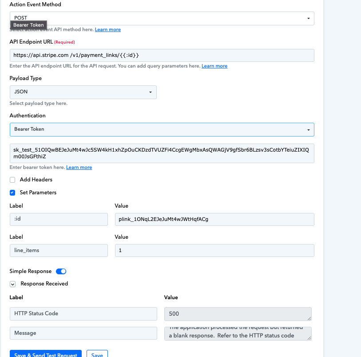Viewport: 361px width, 357px height.
Task: Click the API Endpoint URL field
Action: [162, 55]
